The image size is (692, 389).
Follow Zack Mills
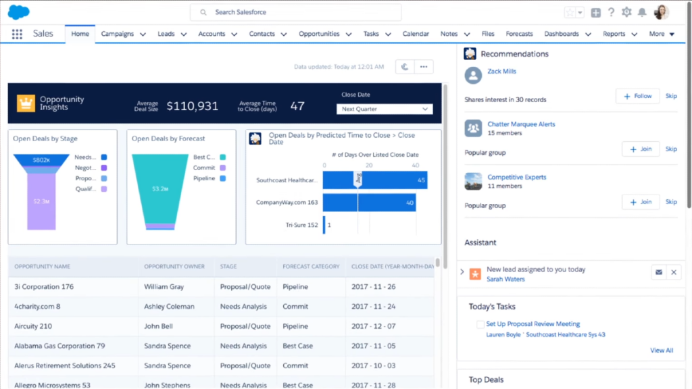click(x=637, y=96)
